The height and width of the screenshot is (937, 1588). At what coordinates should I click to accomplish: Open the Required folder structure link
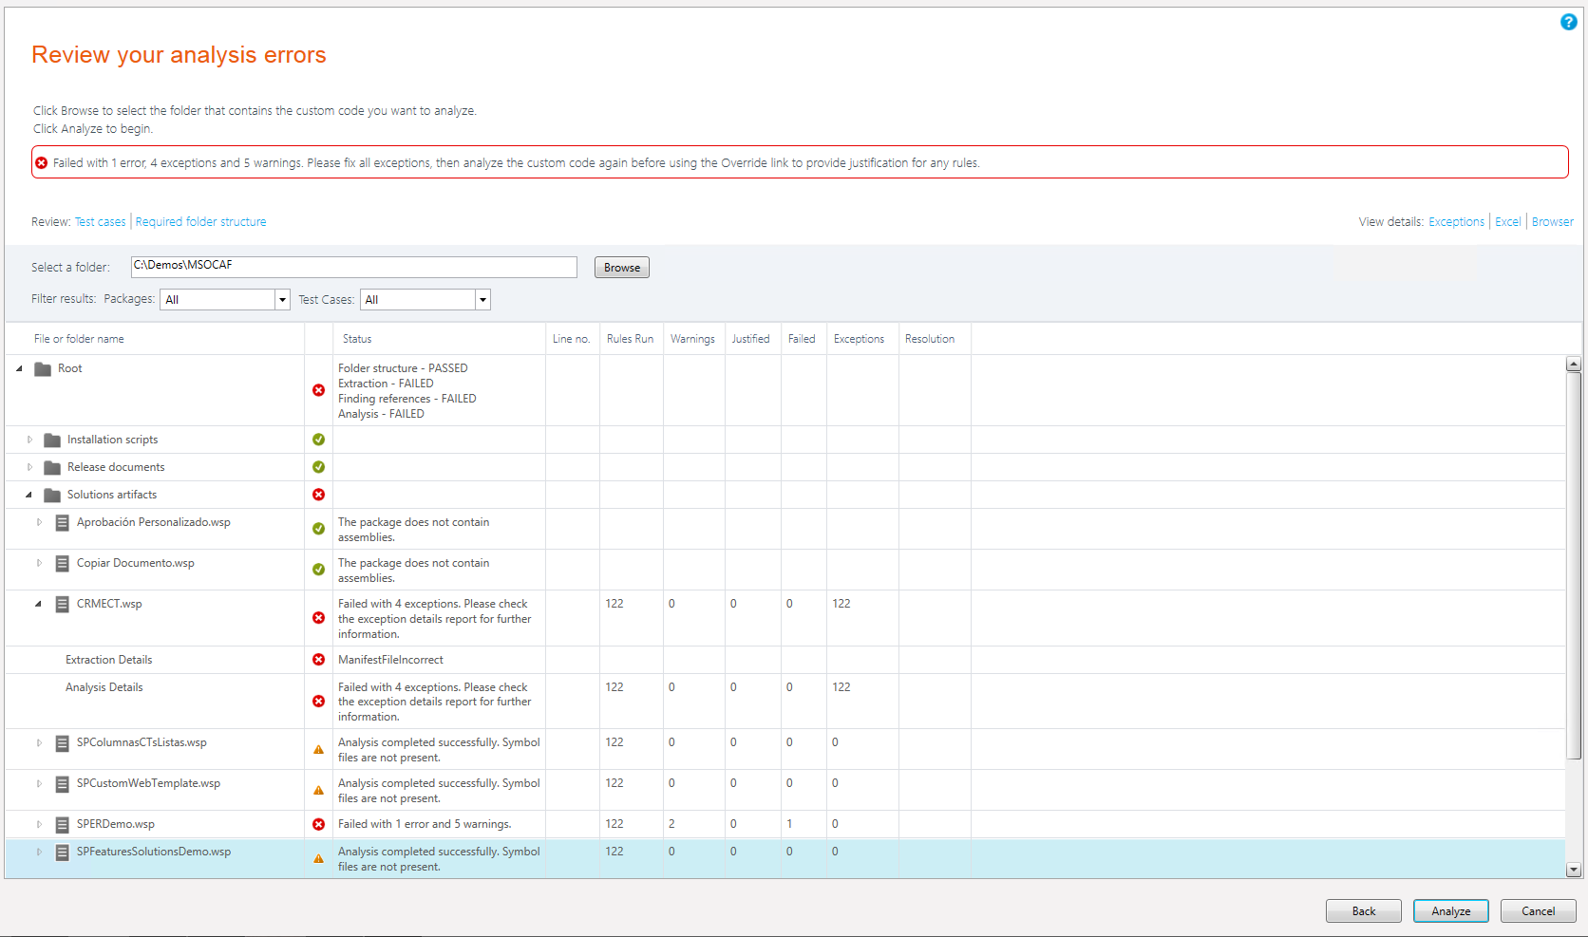[200, 222]
